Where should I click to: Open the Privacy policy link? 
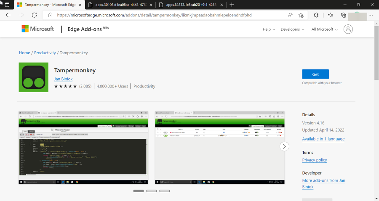[315, 160]
